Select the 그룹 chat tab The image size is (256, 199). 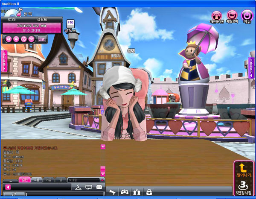tap(37, 180)
